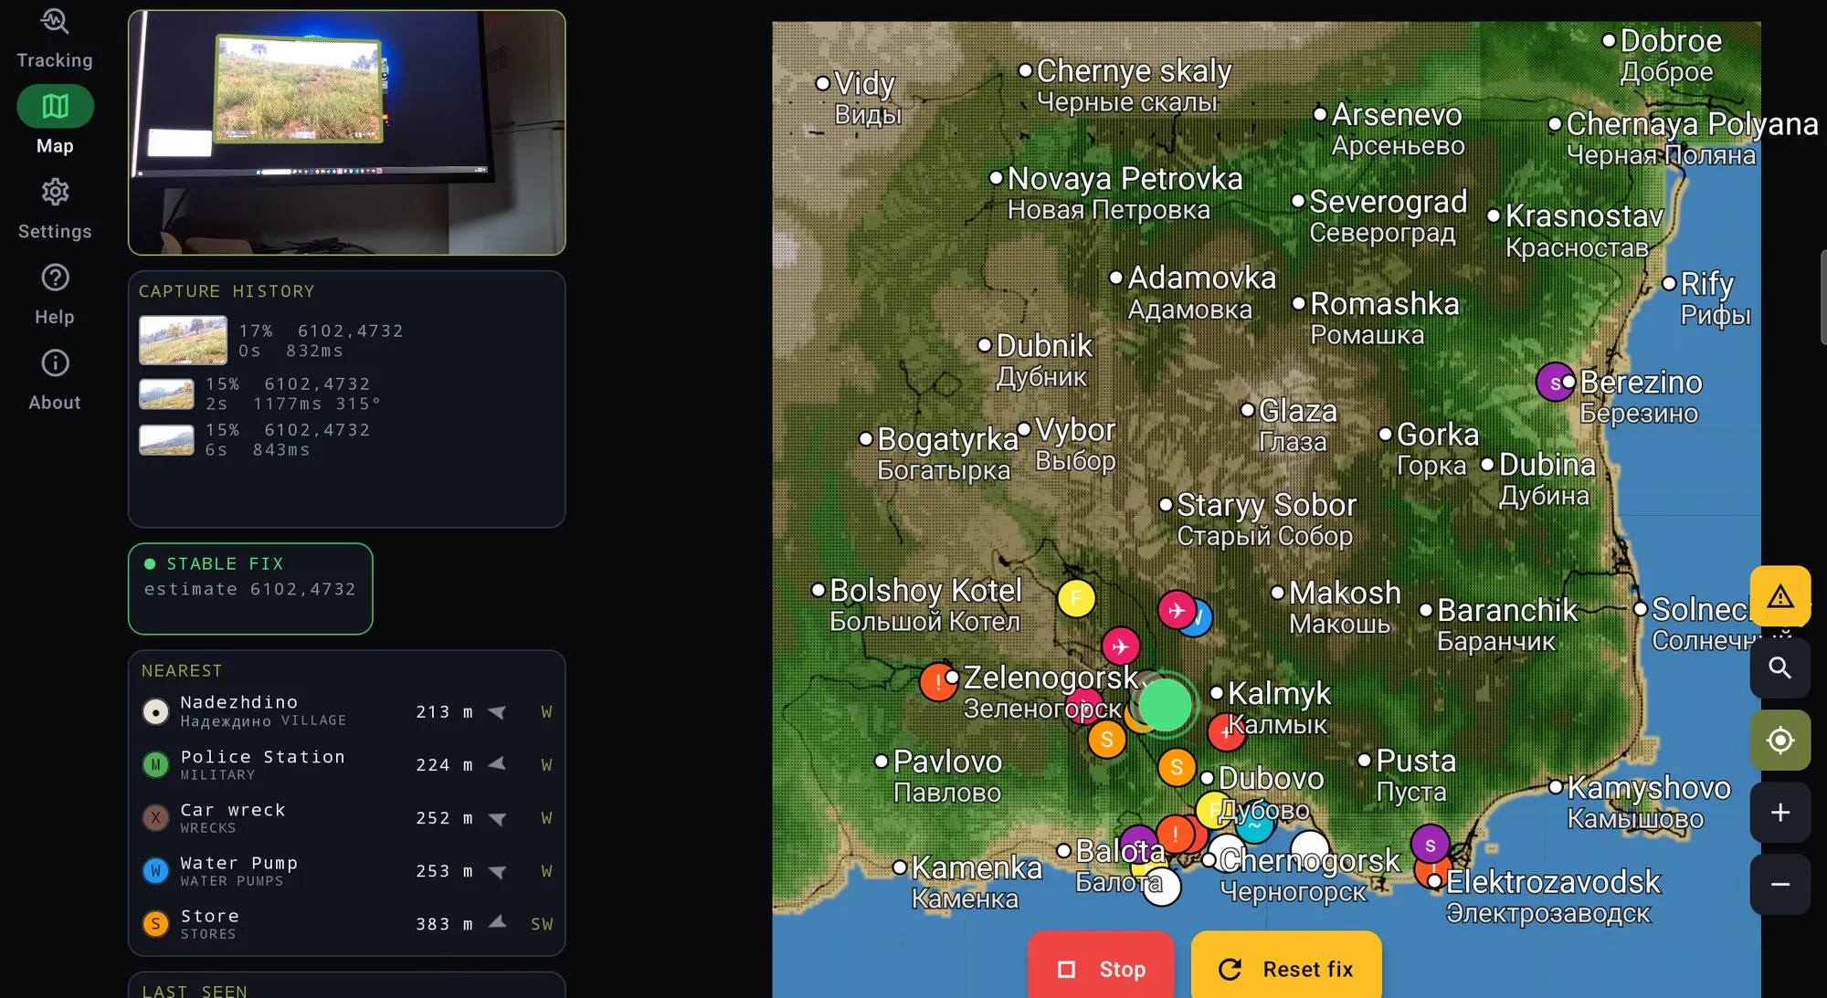This screenshot has width=1827, height=998.
Task: Click the Krasnostav town label
Action: [x=1585, y=216]
